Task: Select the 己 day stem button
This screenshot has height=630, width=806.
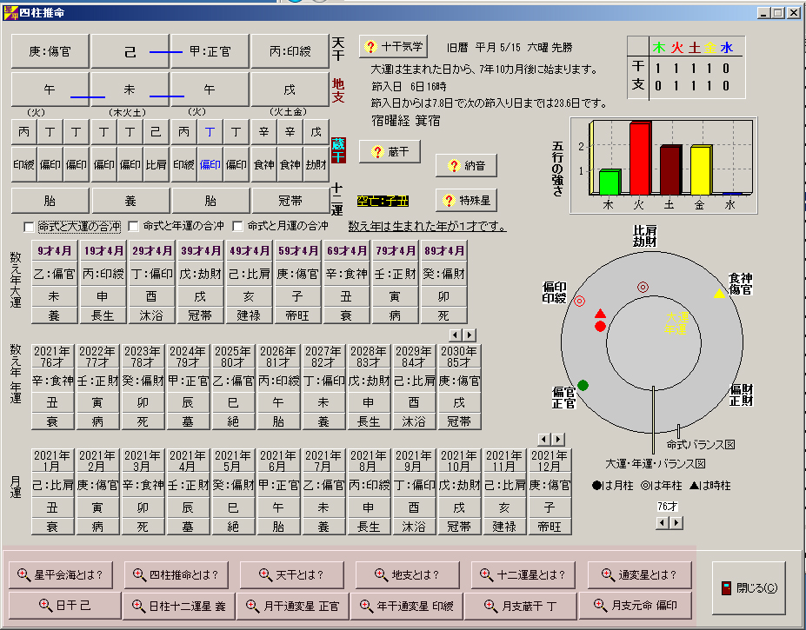Action: coord(130,51)
